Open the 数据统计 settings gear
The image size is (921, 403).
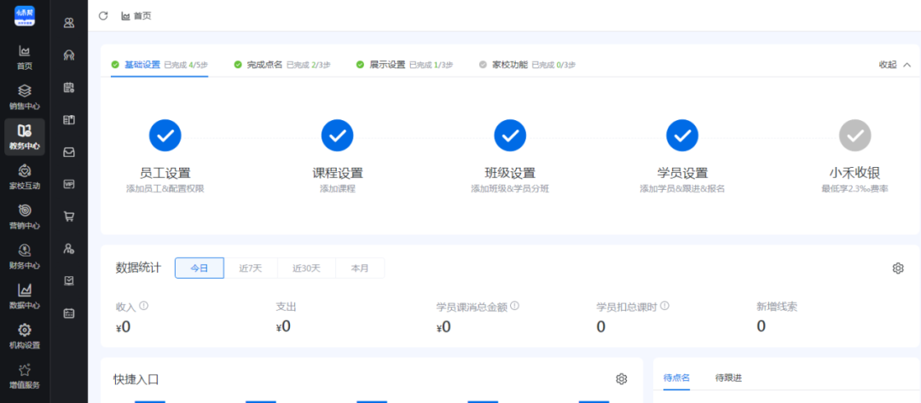click(898, 268)
